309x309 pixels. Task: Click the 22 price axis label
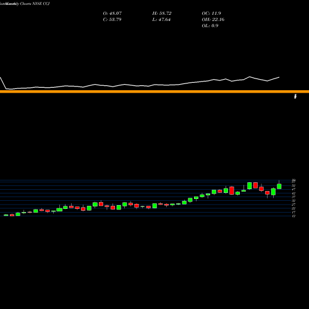(294, 208)
